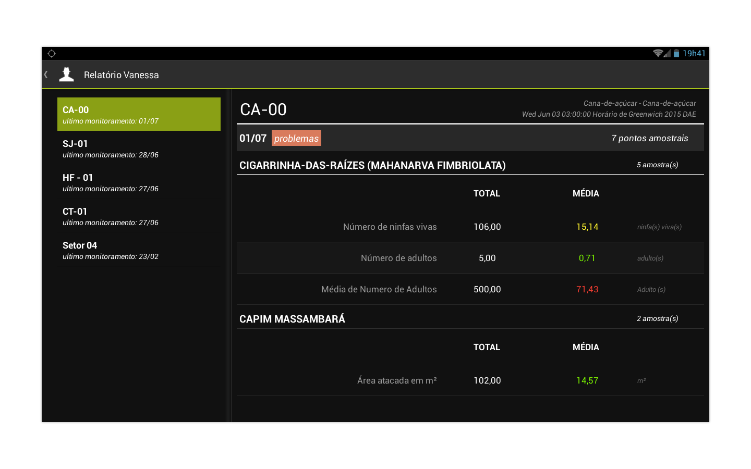Tap the green average value 0,71
The height and width of the screenshot is (469, 751).
click(587, 258)
